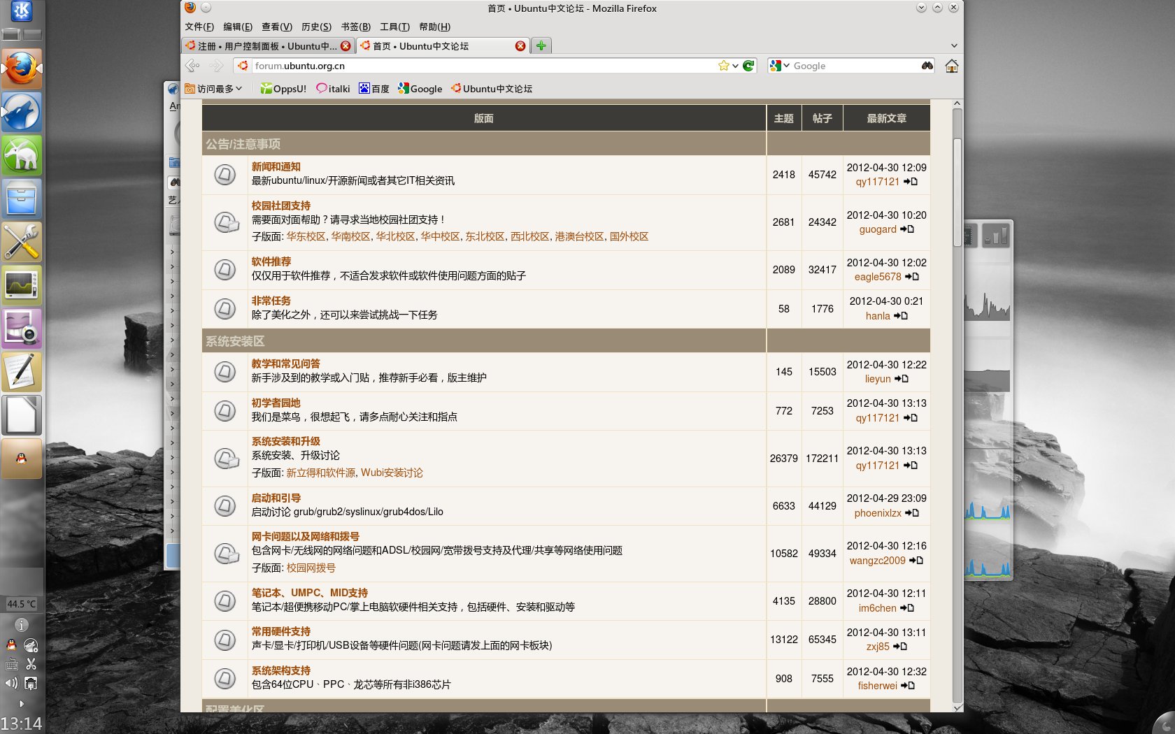
Task: Jump to latest post by lieyun arrow
Action: 902,379
